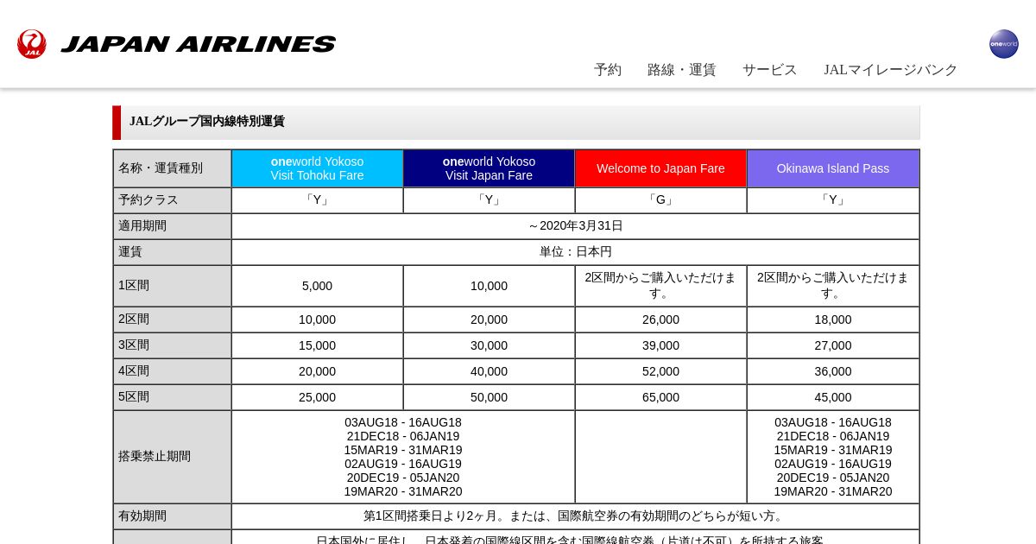Click the 2区間 row label
This screenshot has width=1036, height=544.
172,319
